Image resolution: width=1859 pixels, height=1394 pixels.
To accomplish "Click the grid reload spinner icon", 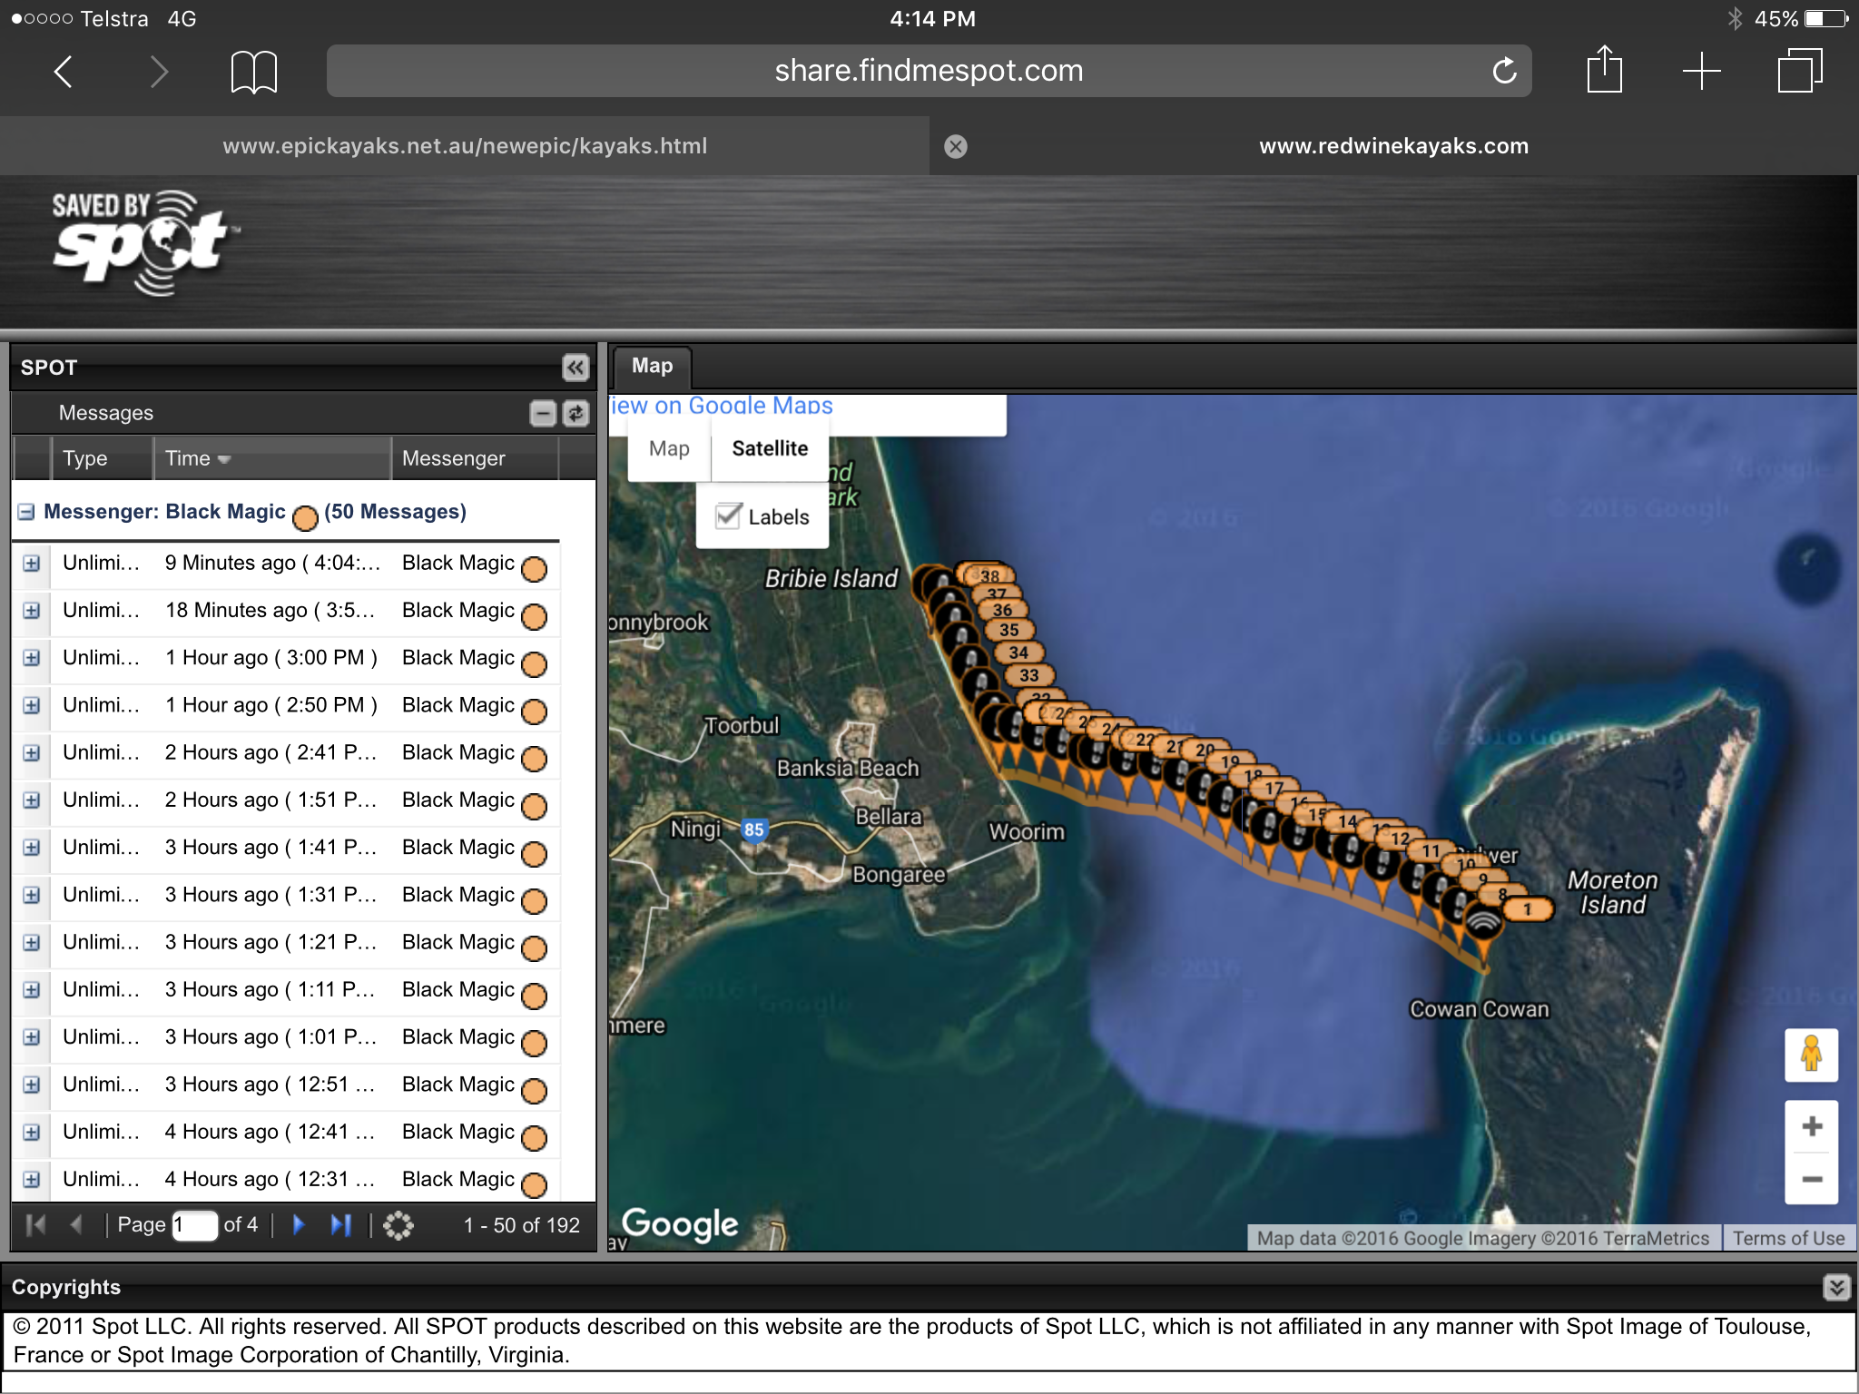I will [x=398, y=1225].
